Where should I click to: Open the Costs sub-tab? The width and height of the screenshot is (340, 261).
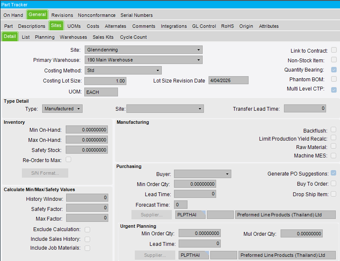point(93,26)
